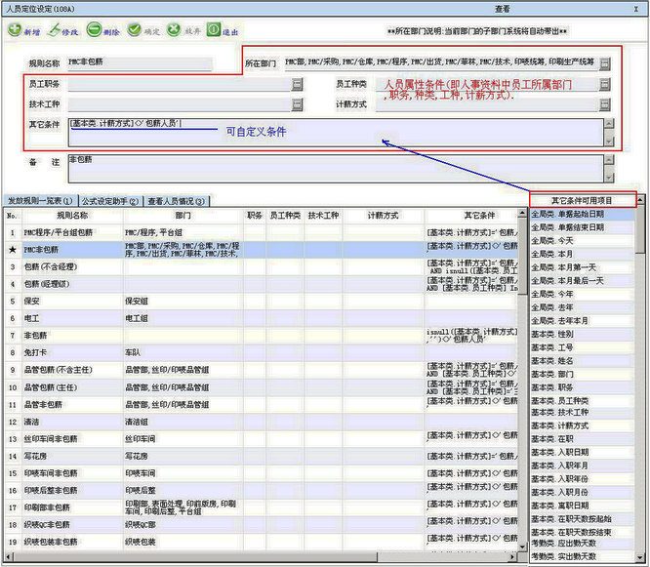Screen dimensions: 650x567
Task: Choose 基本类.离职日期 item
Action: click(x=582, y=506)
